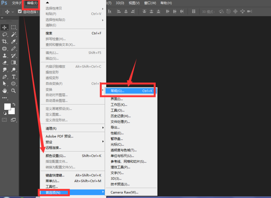Choose the 3D scale camera icon
Viewport: 271px width, 198px height.
pos(250,11)
